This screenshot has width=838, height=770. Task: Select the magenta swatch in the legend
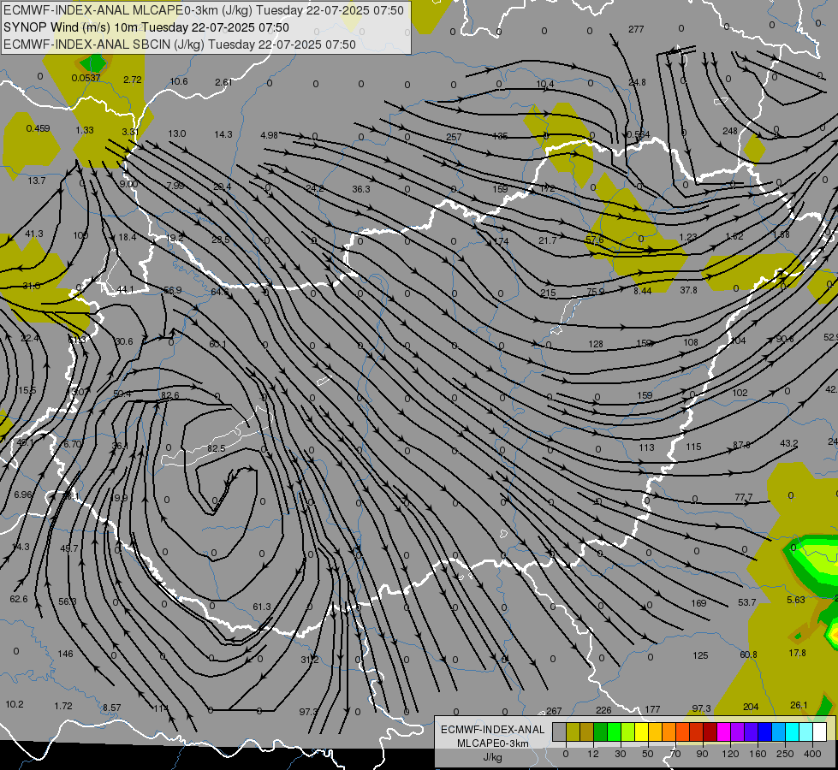pyautogui.click(x=723, y=731)
